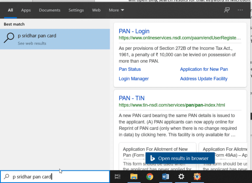The height and width of the screenshot is (183, 252).
Task: Open the eye-icon app on the taskbar
Action: (x=197, y=177)
